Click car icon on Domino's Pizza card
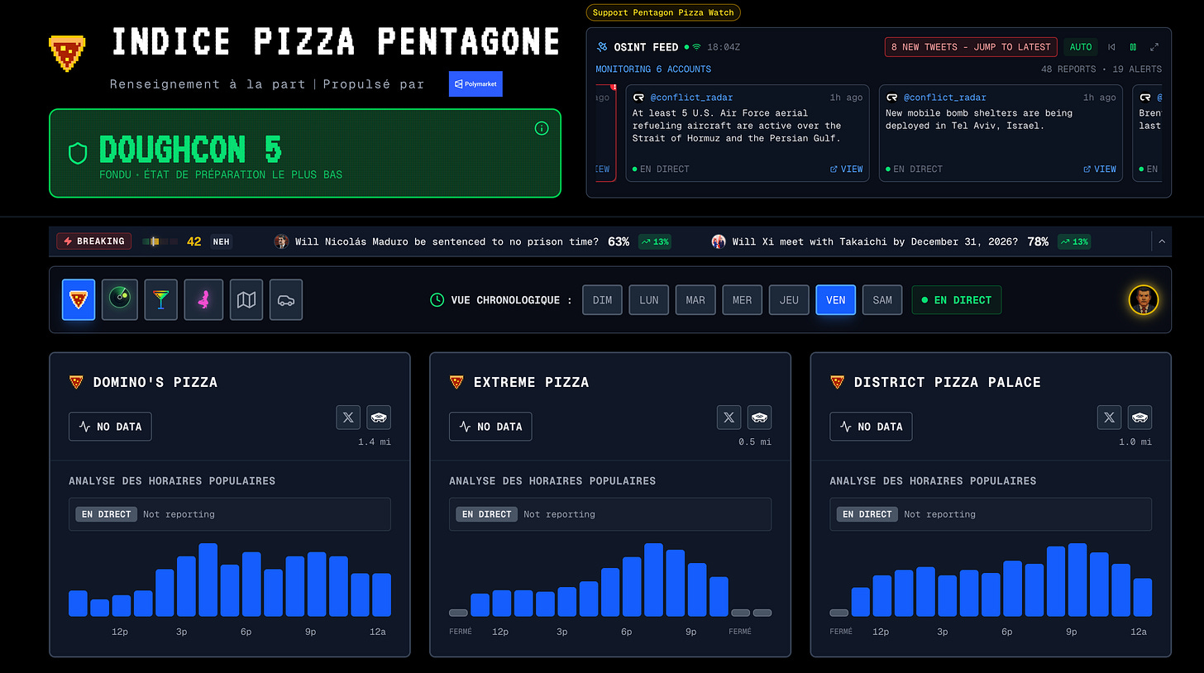This screenshot has height=673, width=1204. (x=379, y=418)
